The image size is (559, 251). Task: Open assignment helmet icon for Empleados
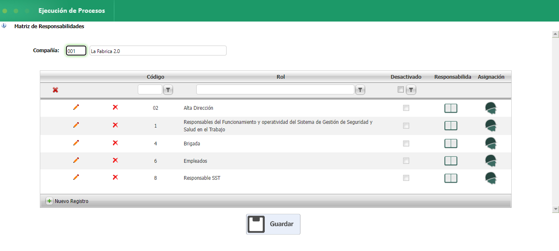pyautogui.click(x=491, y=161)
